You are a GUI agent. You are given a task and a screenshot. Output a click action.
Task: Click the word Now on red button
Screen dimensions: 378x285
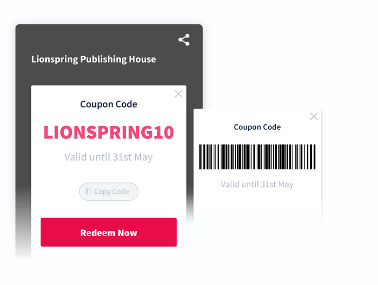[128, 233]
